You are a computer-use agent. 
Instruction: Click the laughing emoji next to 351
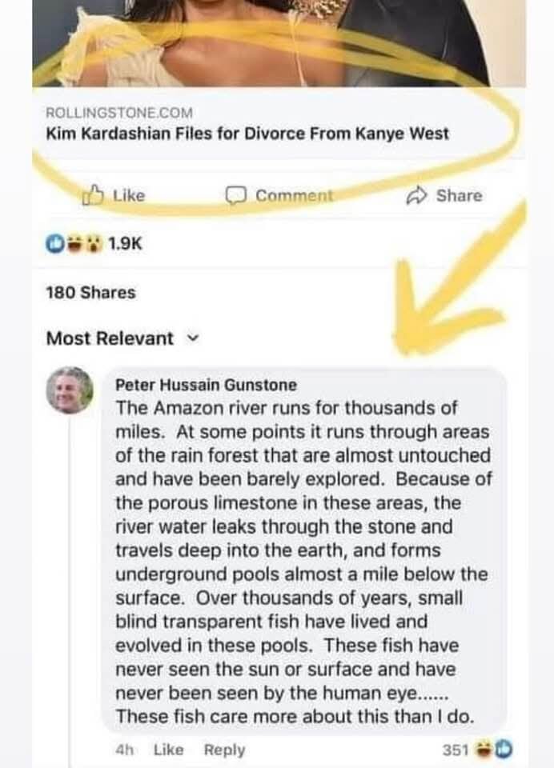coord(485,750)
